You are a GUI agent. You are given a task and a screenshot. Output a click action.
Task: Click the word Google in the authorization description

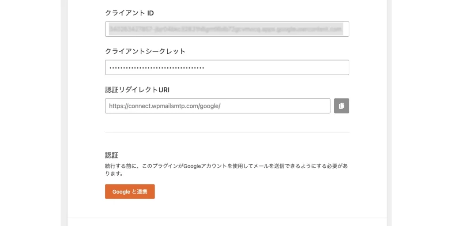pos(192,166)
